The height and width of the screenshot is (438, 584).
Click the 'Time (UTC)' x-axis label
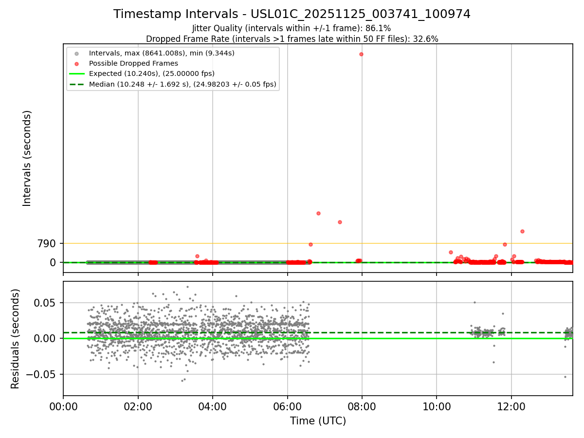[318, 421]
